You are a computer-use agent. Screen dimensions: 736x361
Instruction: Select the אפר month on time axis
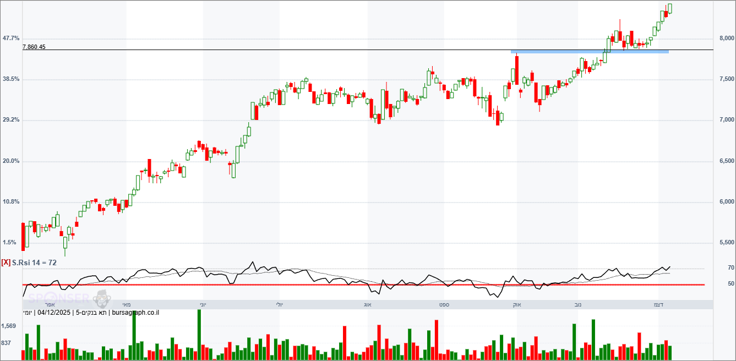pos(49,304)
